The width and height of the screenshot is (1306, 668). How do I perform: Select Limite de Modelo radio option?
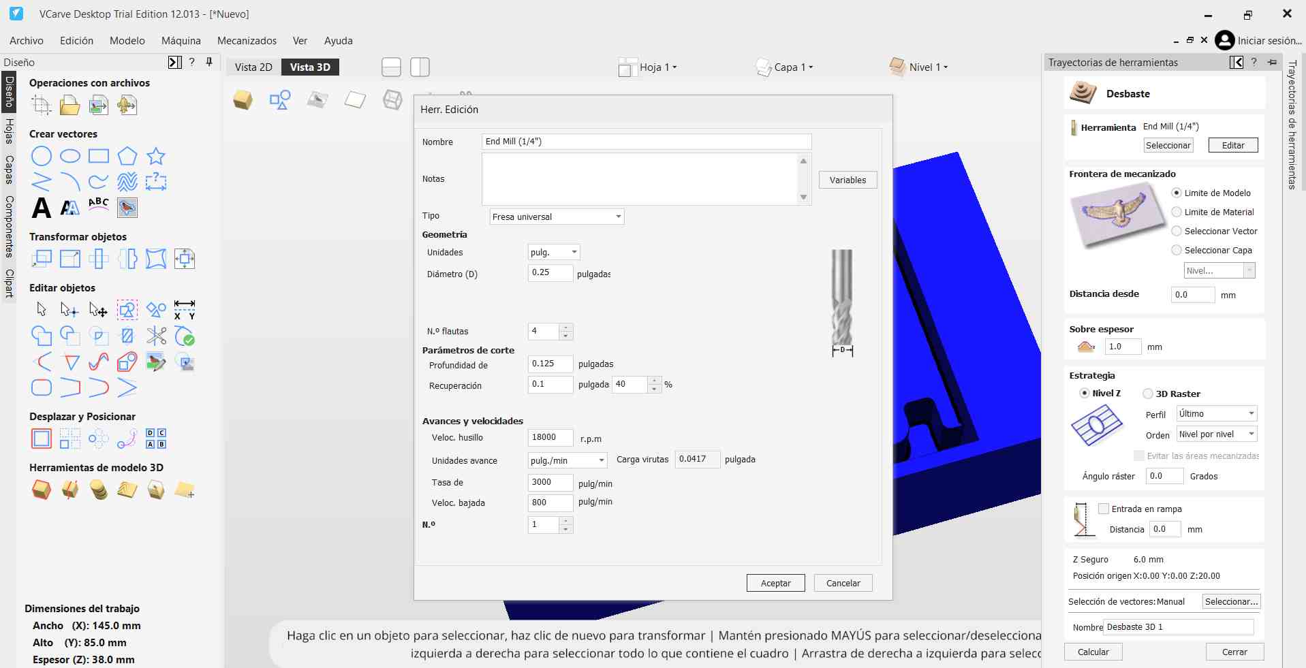point(1176,193)
